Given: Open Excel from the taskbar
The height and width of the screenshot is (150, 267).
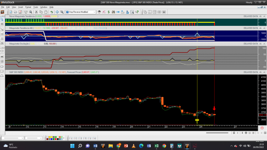Looking at the screenshot, I should pyautogui.click(x=157, y=146).
